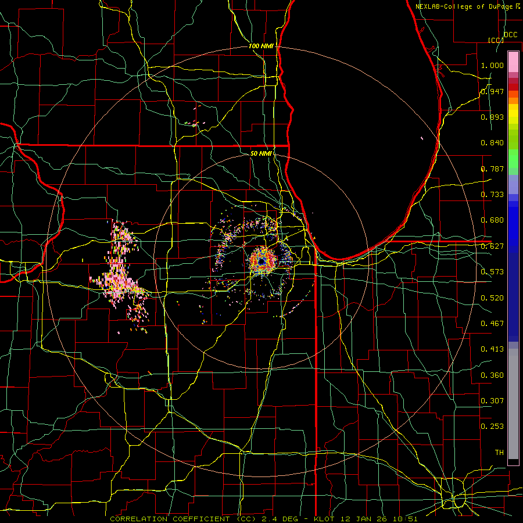Click the 0.627 legend value
This screenshot has width=523, height=523.
492,246
